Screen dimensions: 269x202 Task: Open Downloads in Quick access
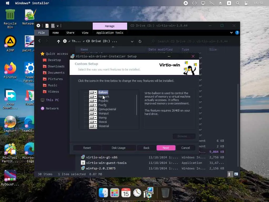(x=54, y=66)
